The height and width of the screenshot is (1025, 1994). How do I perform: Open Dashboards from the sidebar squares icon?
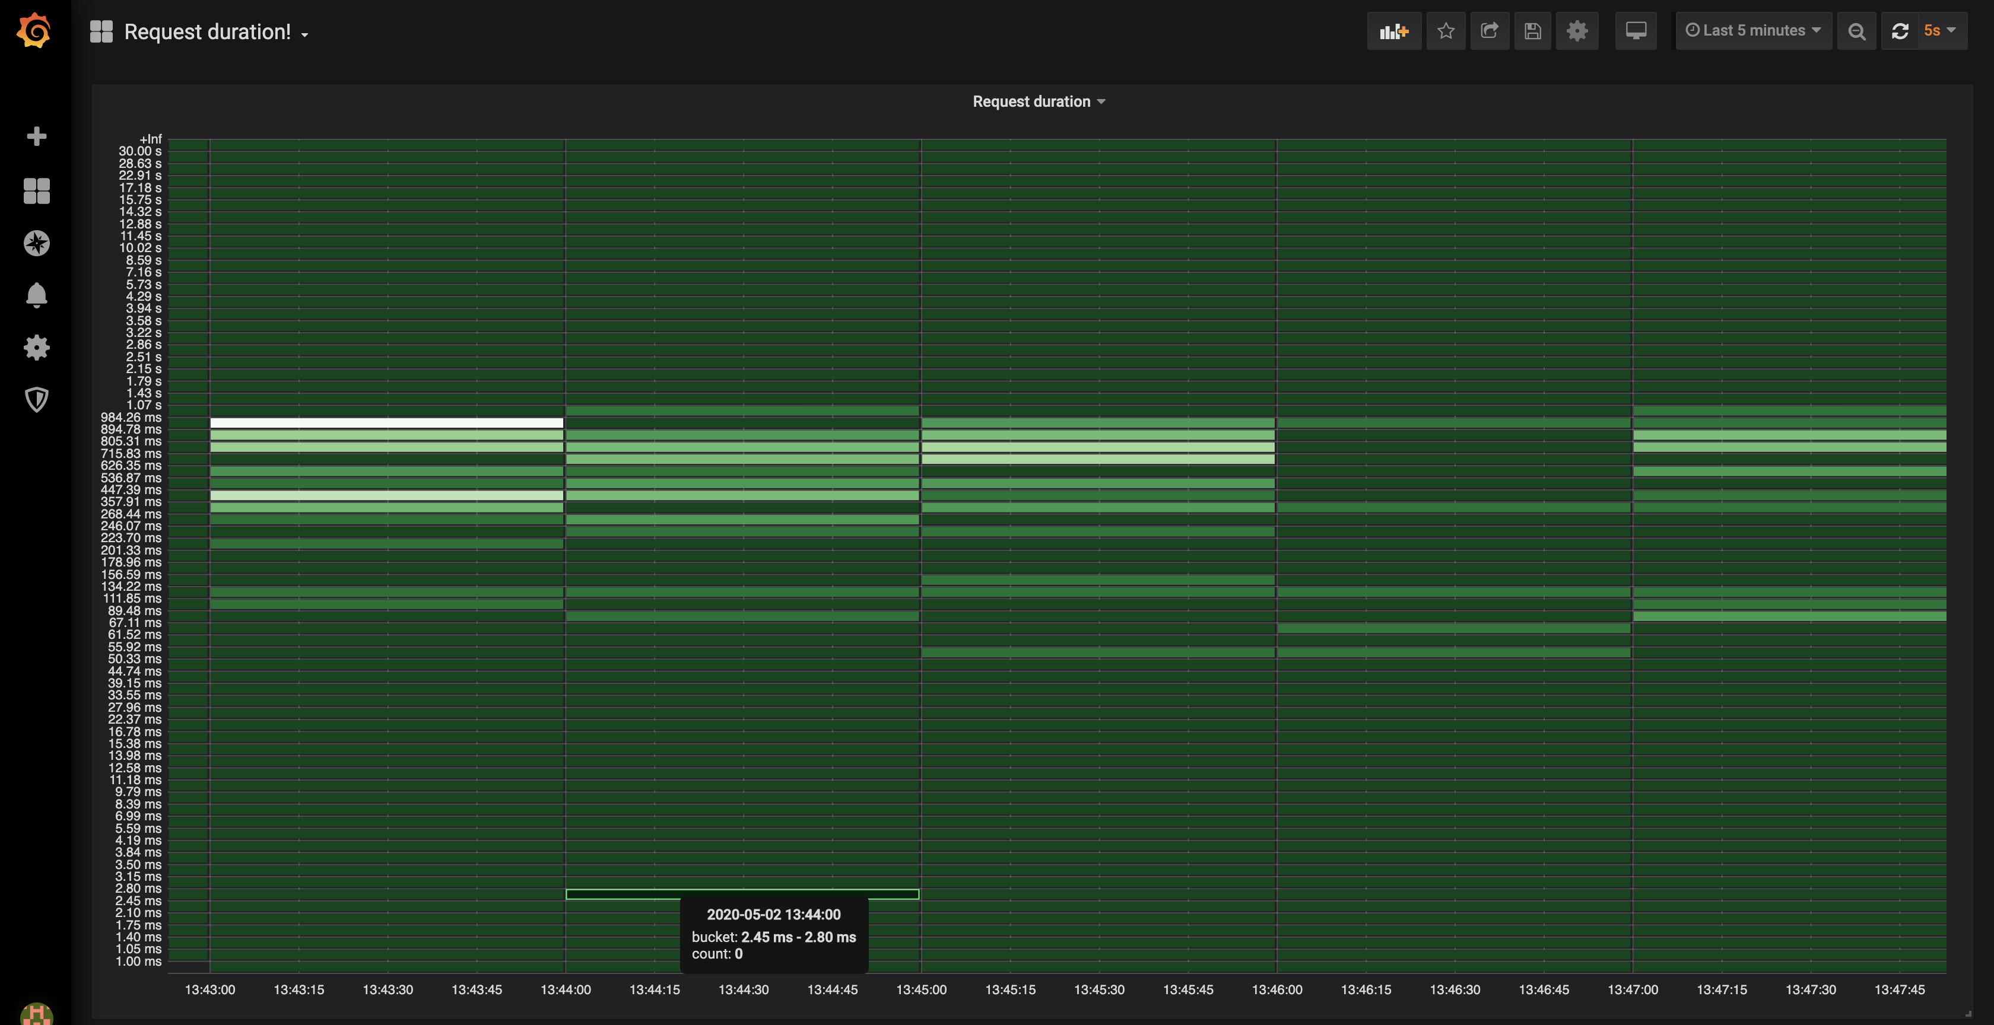(36, 190)
